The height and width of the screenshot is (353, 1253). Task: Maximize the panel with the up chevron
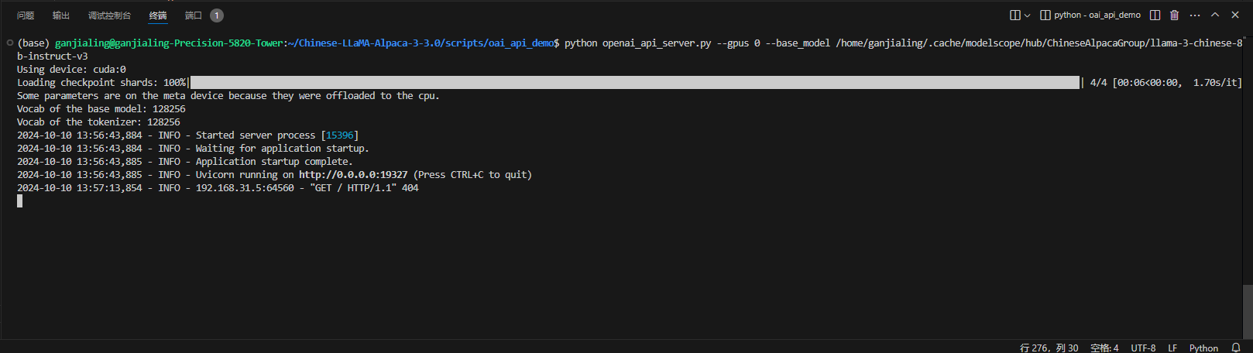click(1215, 15)
